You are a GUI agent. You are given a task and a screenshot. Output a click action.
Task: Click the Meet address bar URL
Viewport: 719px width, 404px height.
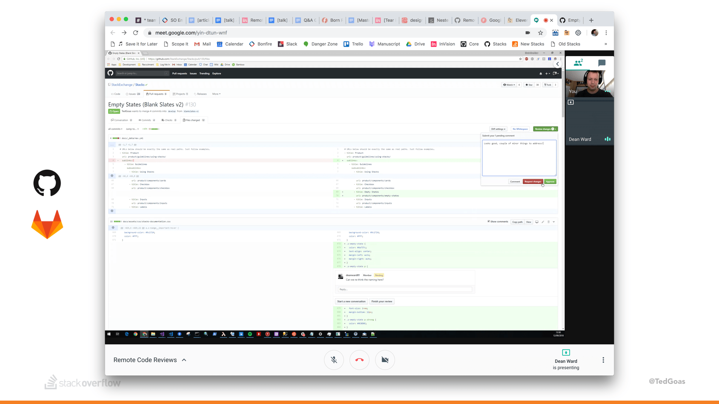click(191, 33)
